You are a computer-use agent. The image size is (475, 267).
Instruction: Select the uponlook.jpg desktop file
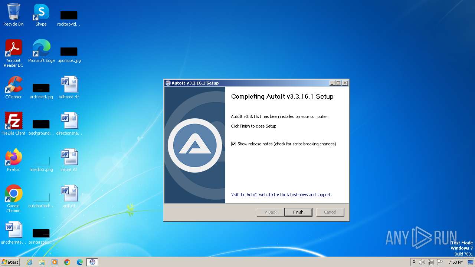(69, 54)
